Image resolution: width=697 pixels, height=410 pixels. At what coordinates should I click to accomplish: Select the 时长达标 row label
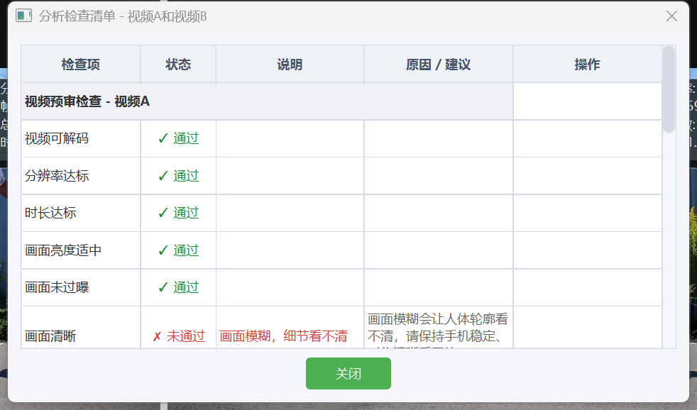point(50,213)
